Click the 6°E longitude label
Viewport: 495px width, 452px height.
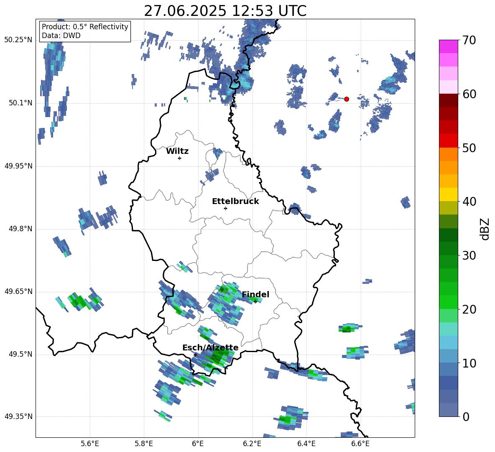198,444
